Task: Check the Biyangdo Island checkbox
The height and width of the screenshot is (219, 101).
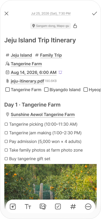Action: [46, 90]
